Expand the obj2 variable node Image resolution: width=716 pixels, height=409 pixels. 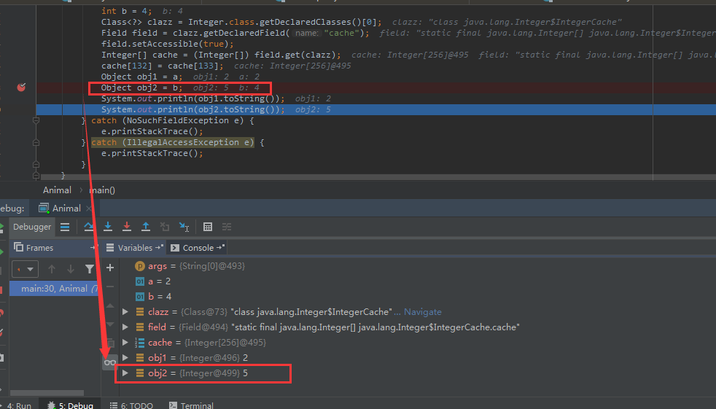click(x=125, y=373)
